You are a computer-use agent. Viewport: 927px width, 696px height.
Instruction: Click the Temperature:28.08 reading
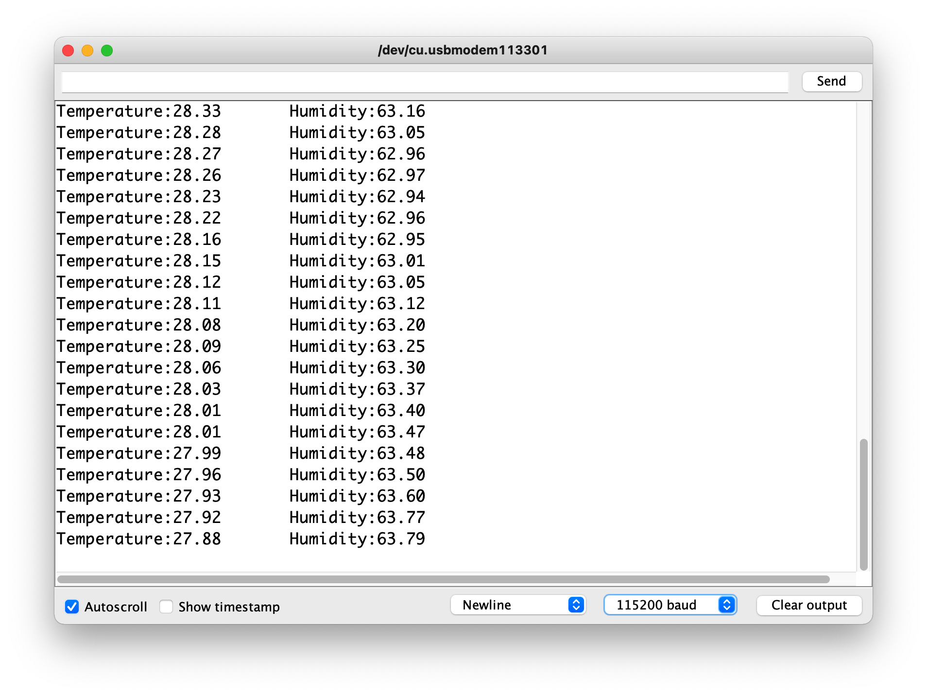[x=139, y=325]
